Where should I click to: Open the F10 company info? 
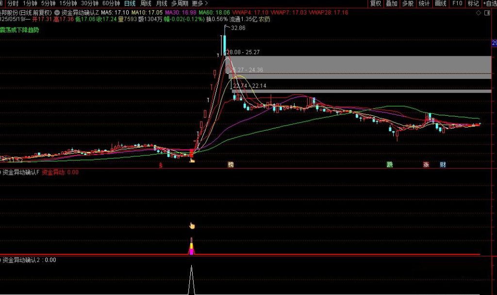coord(457,3)
